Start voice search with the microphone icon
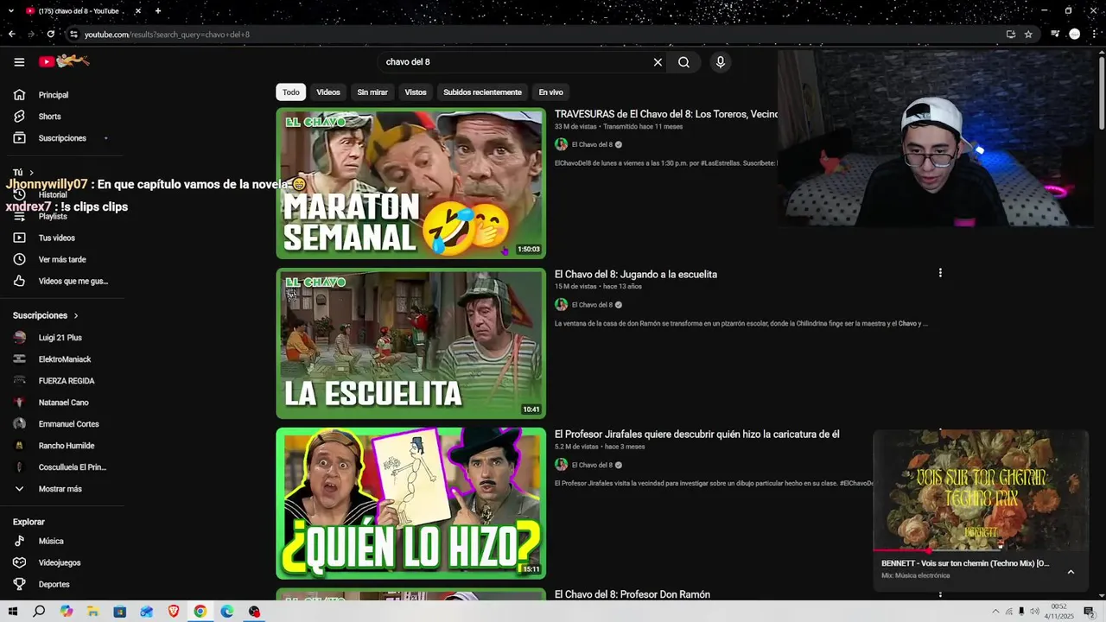Viewport: 1106px width, 622px height. point(720,62)
